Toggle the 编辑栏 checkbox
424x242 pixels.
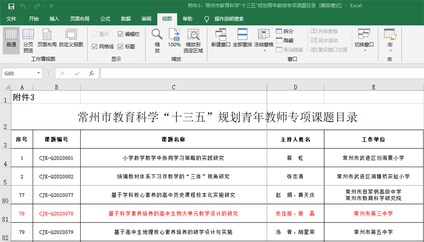(129, 34)
